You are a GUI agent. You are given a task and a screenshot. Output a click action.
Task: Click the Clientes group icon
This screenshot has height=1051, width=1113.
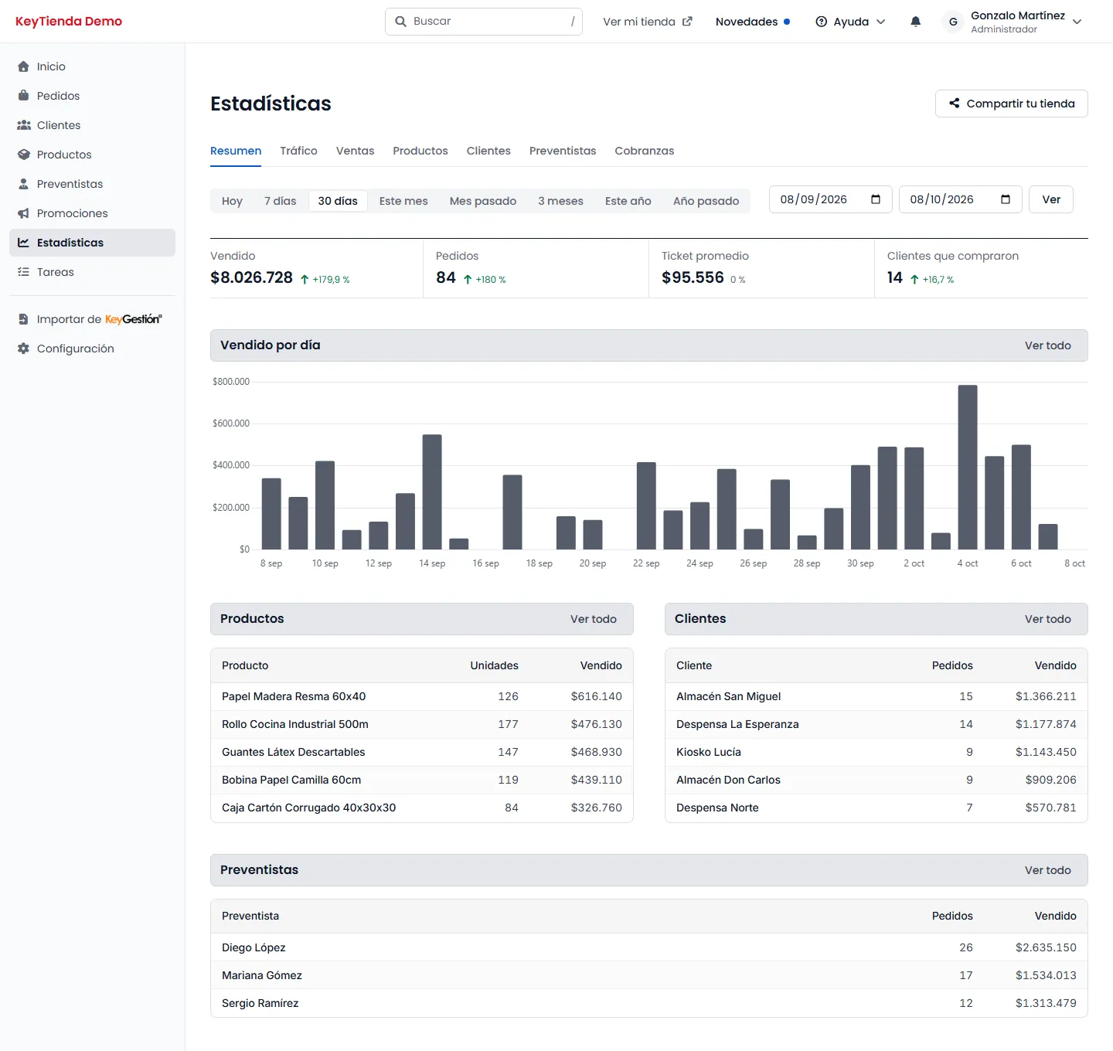point(24,125)
